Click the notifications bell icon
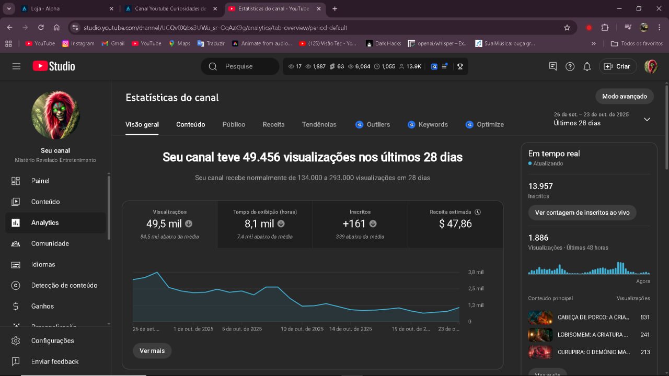The height and width of the screenshot is (376, 669). point(587,66)
